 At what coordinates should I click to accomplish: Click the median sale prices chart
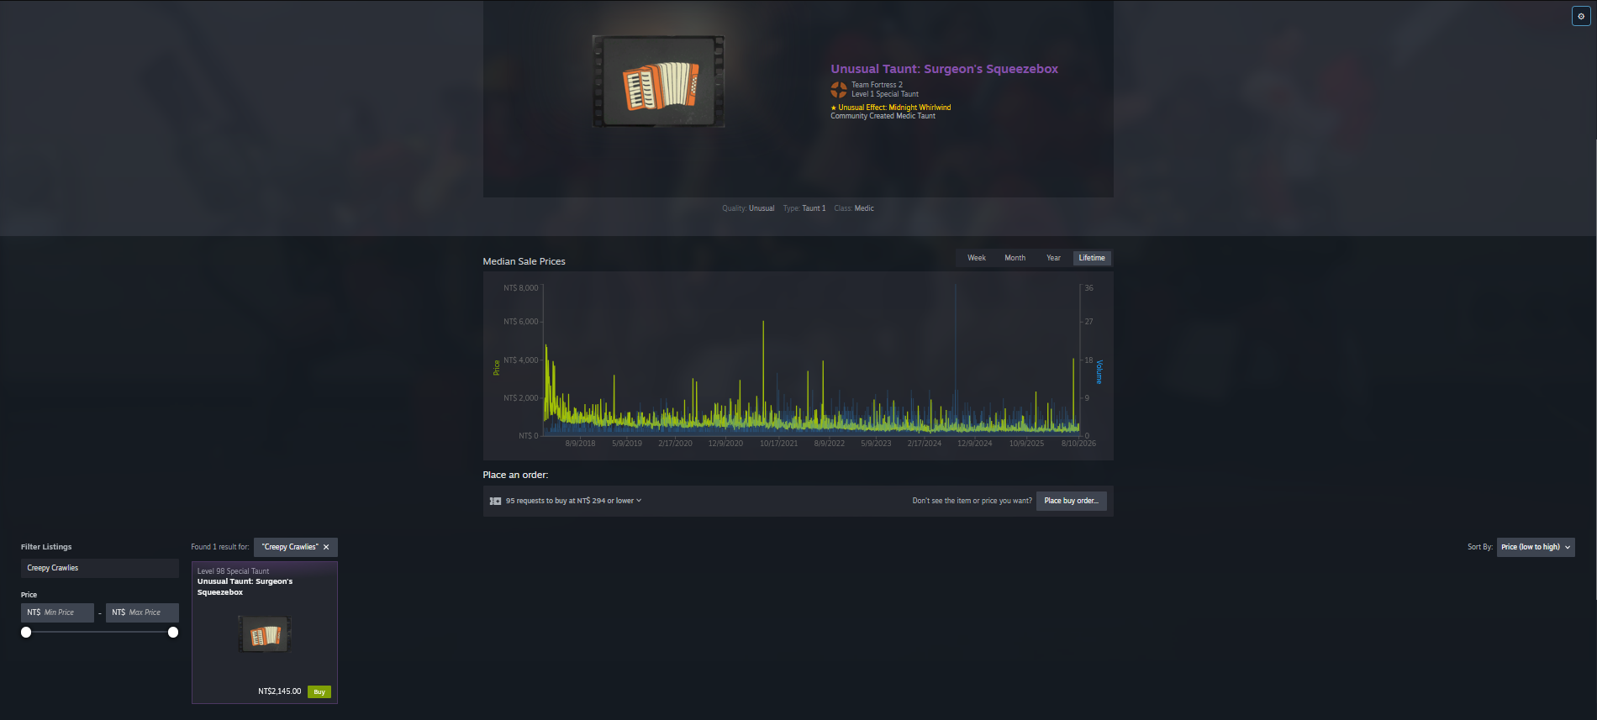coord(798,365)
